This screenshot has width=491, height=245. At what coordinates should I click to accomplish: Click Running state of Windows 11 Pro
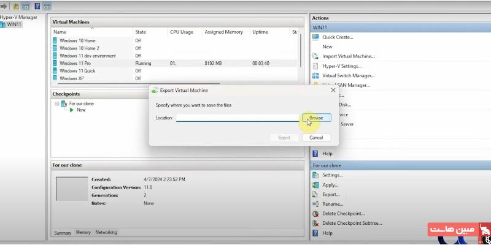(143, 64)
